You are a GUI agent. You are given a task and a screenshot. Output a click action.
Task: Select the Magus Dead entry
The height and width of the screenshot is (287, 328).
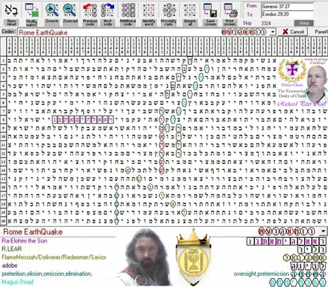pos(18,282)
